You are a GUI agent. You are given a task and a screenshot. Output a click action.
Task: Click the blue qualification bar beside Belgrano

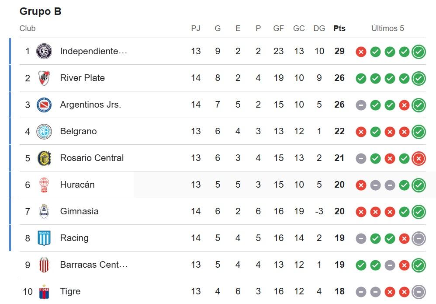coord(10,131)
